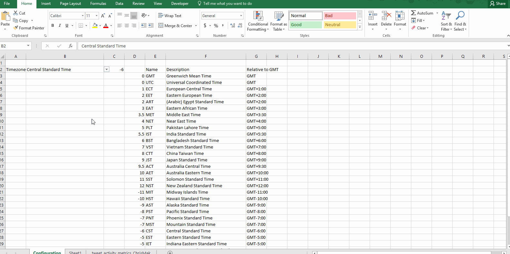Open Sort & Filter options

446,21
